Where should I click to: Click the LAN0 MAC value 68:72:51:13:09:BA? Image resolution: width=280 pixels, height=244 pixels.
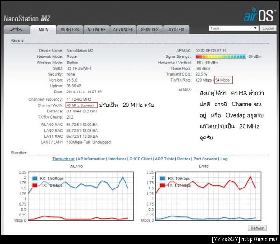click(x=82, y=131)
